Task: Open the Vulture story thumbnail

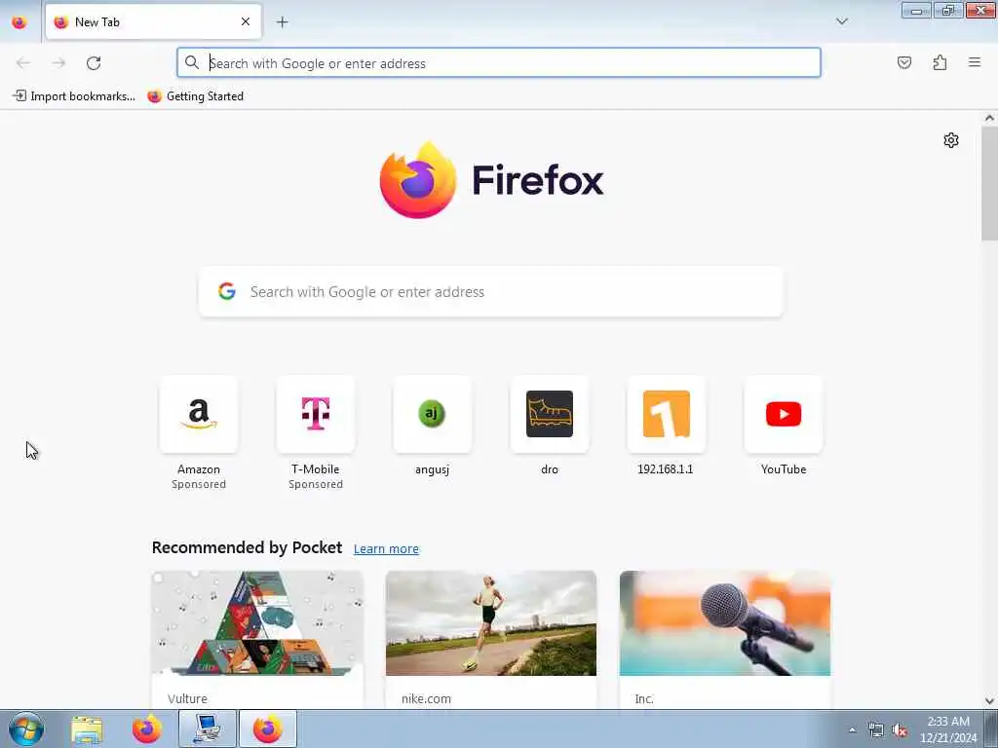Action: click(x=257, y=623)
